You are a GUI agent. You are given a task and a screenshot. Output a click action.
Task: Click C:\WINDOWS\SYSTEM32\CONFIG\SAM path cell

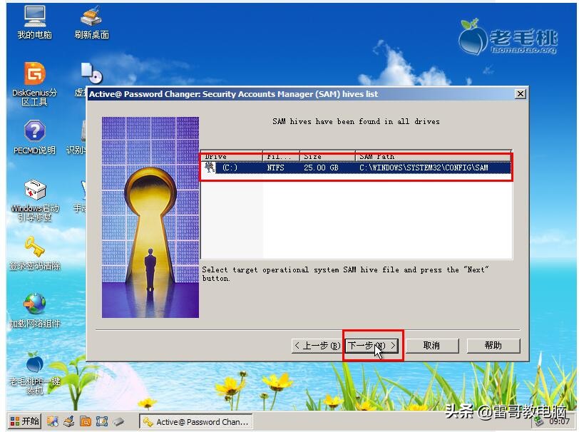tap(424, 168)
